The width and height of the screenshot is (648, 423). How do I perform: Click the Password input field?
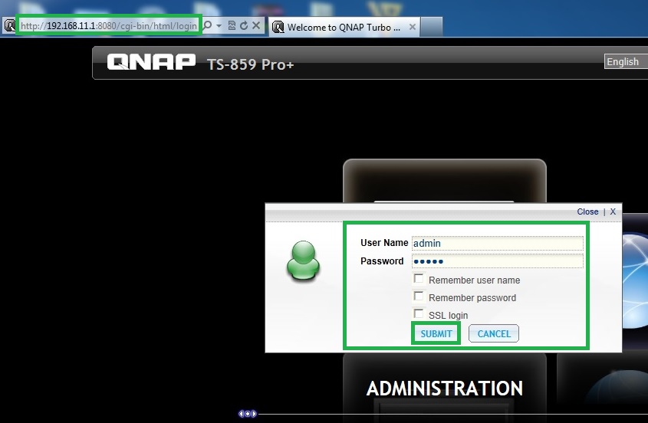497,261
